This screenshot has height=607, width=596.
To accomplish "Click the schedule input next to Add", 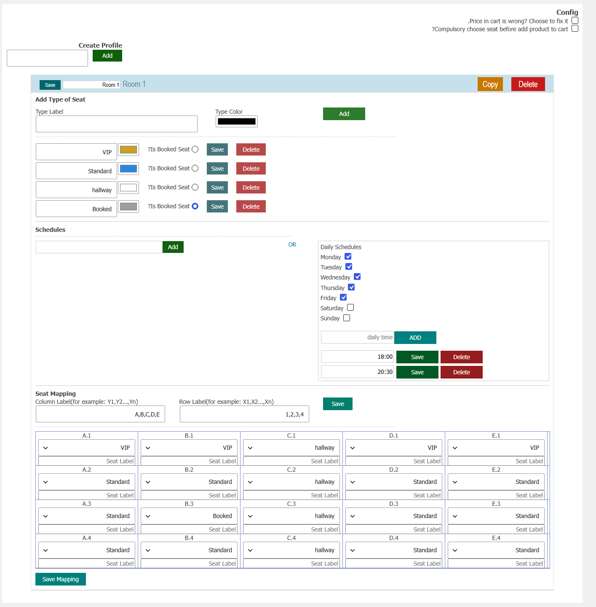I will coord(99,247).
